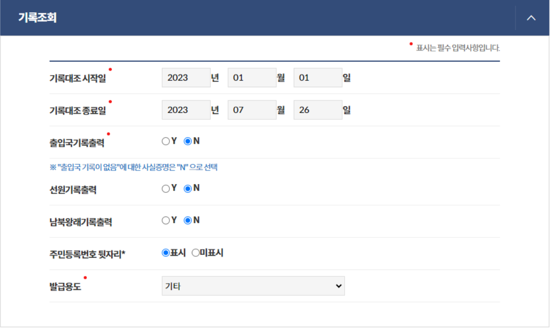Select 표시 for 주민등록번호 뒷자리
Image resolution: width=550 pixels, height=328 pixels.
pyautogui.click(x=166, y=252)
